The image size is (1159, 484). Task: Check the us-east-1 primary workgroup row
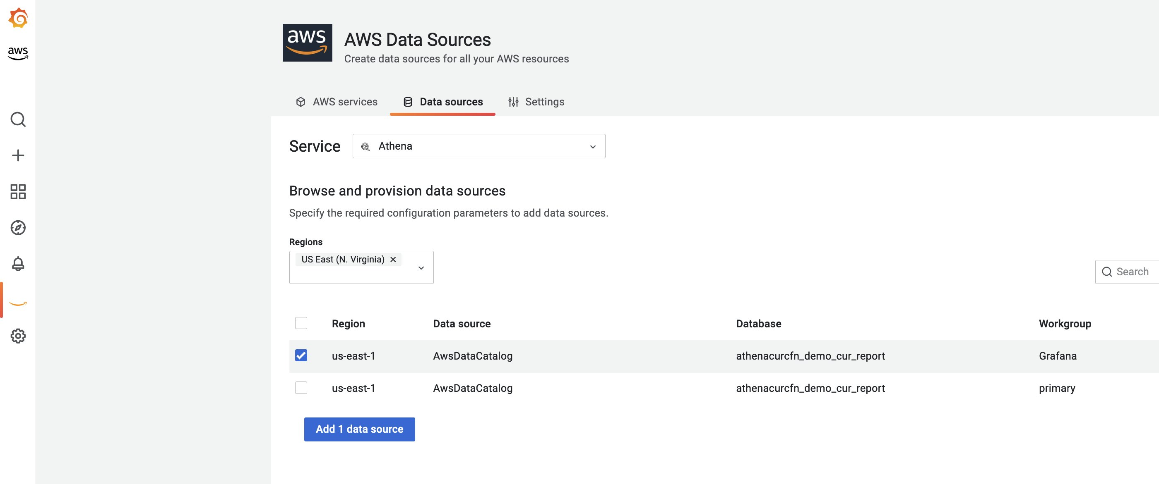point(301,387)
